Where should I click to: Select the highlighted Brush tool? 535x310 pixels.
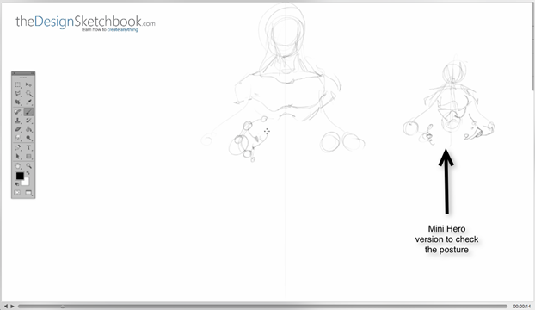click(x=29, y=112)
